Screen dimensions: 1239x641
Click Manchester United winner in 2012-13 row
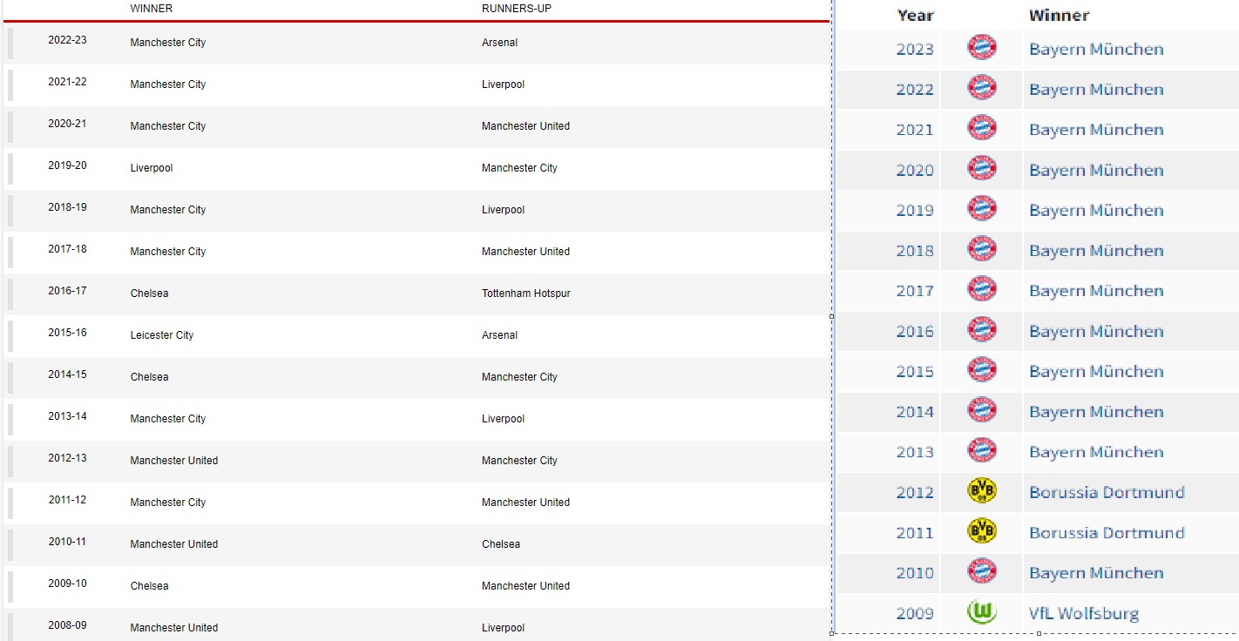click(x=174, y=461)
